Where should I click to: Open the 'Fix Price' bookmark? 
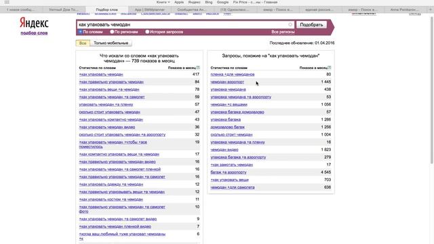tap(255, 2)
